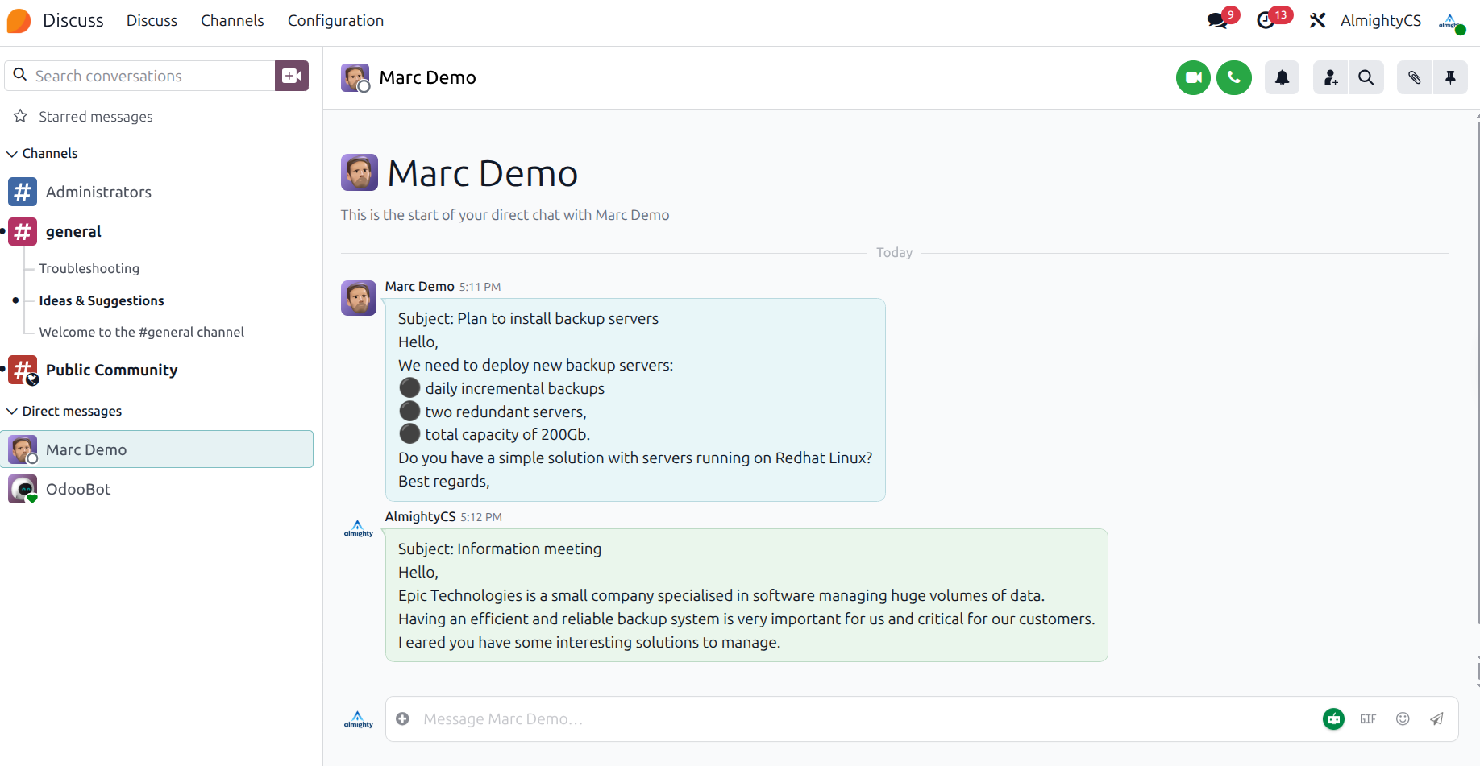Click the Public Community channel icon
The width and height of the screenshot is (1480, 766).
click(23, 371)
